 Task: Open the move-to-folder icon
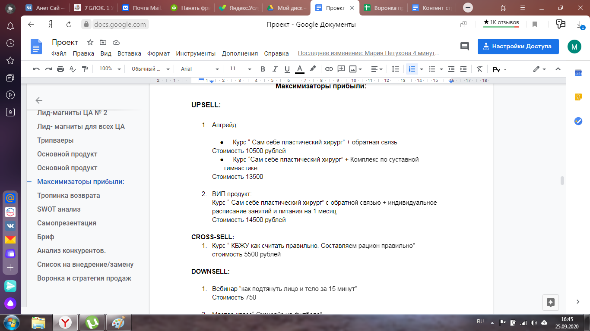(x=103, y=42)
